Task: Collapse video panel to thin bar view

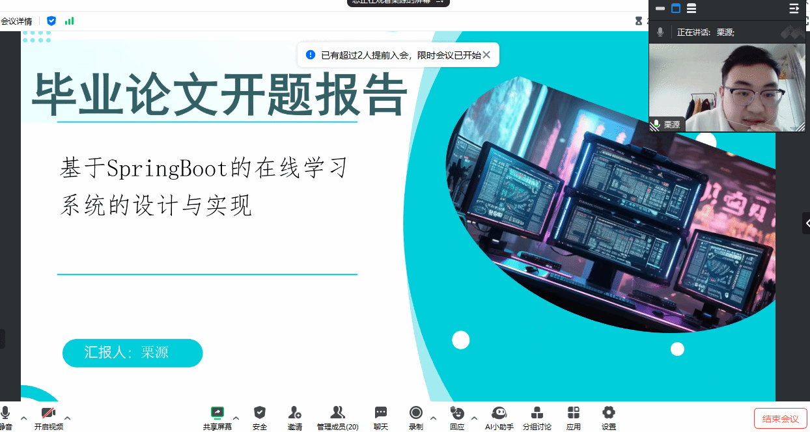Action: coord(660,8)
